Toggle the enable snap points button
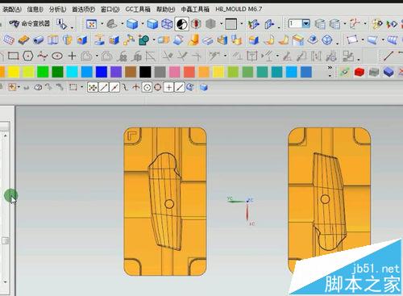This screenshot has width=403, height=296. pyautogui.click(x=93, y=87)
